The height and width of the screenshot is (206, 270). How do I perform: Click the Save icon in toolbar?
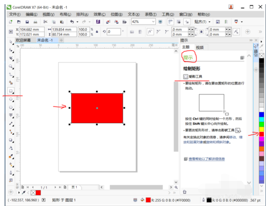tap(27, 22)
